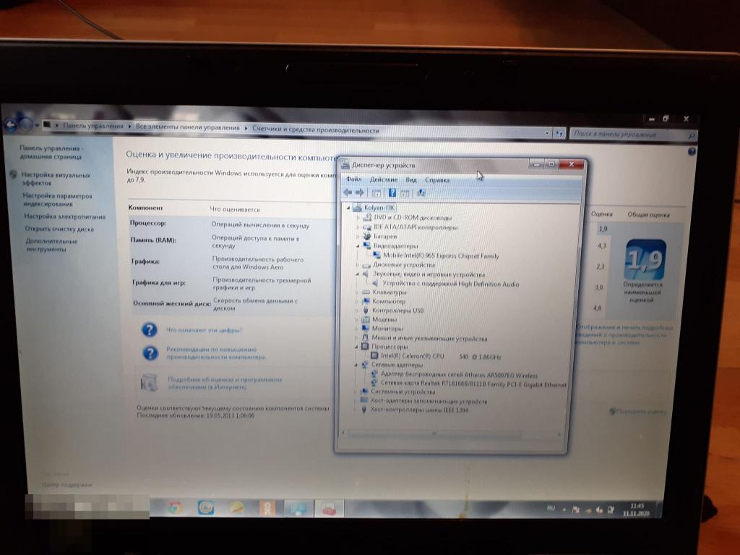Open Настройка визуальных эффектов sidebar link
The image size is (740, 555).
[x=55, y=178]
